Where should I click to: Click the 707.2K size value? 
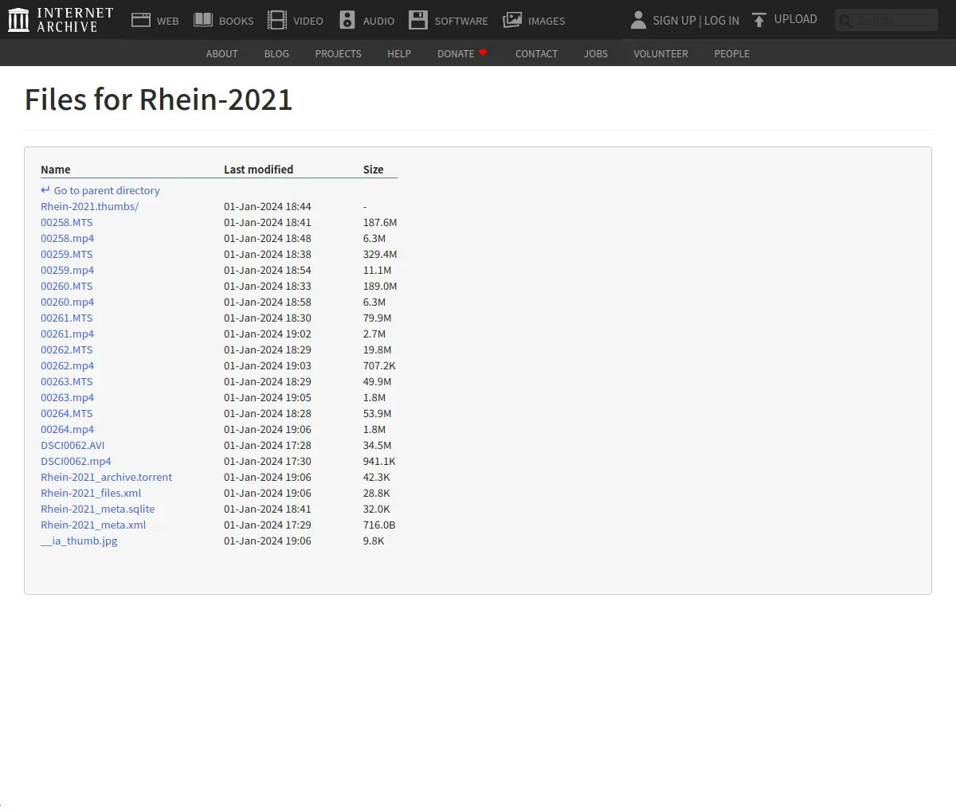tap(379, 365)
